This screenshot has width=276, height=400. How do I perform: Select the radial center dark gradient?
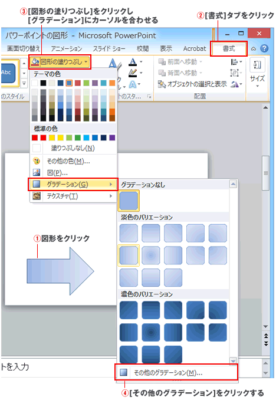click(x=151, y=332)
